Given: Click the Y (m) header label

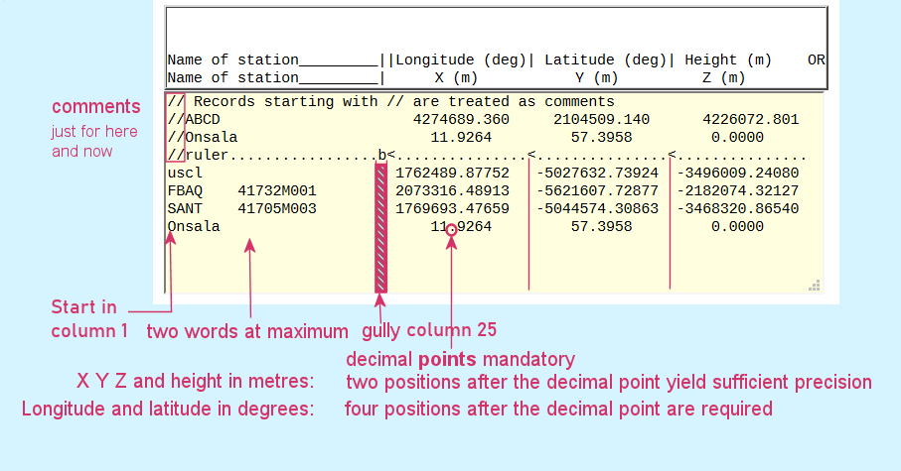Looking at the screenshot, I should pos(597,77).
